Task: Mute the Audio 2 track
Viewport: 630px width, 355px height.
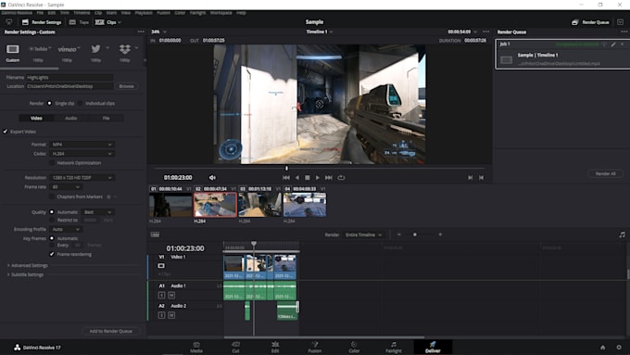Action: tap(171, 315)
